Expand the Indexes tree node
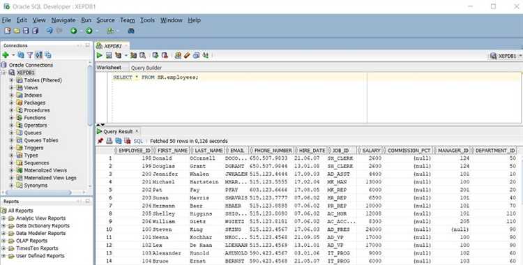The width and height of the screenshot is (523, 265). coord(11,95)
